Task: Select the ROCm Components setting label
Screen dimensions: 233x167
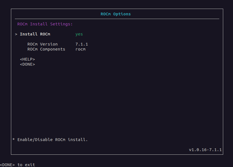Action: [46, 49]
